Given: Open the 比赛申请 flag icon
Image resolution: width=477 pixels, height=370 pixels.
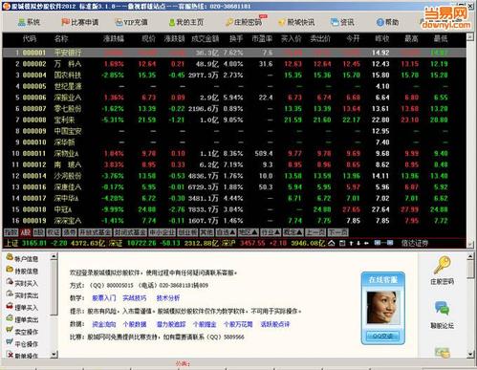Looking at the screenshot, I should coord(65,22).
